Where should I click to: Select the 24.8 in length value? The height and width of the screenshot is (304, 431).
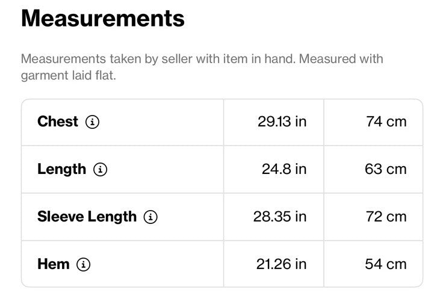tap(284, 169)
